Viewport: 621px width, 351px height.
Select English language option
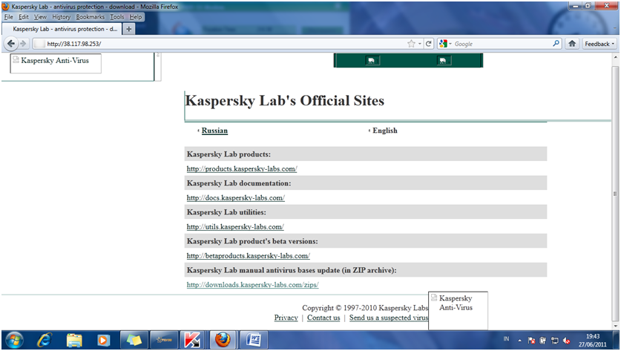(x=385, y=131)
